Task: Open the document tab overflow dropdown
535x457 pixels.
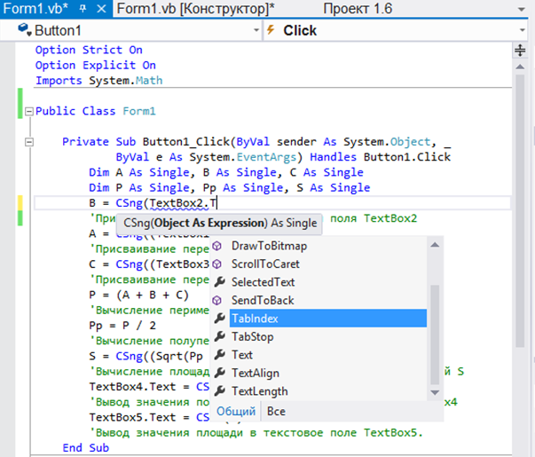Action: point(522,9)
